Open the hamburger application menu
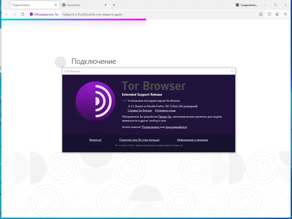The image size is (292, 219). click(x=285, y=14)
